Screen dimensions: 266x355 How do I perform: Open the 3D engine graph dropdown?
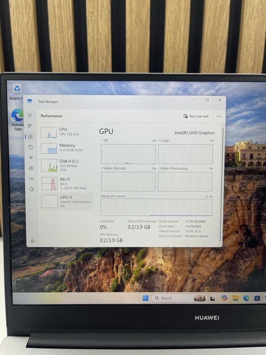[x=104, y=140]
